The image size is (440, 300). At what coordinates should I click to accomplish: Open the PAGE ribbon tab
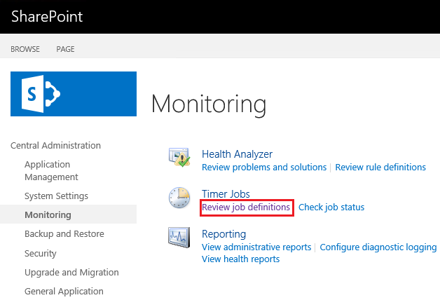pos(65,49)
